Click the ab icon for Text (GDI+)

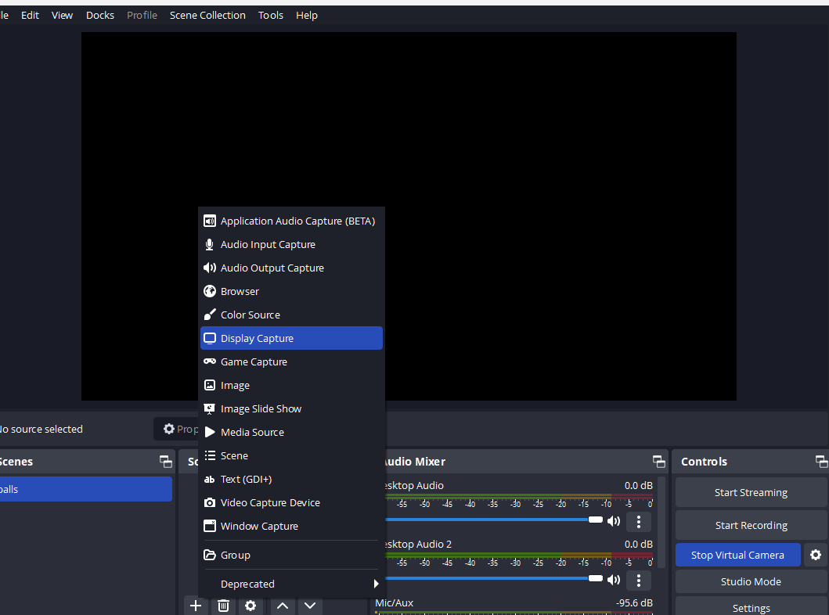click(x=210, y=479)
